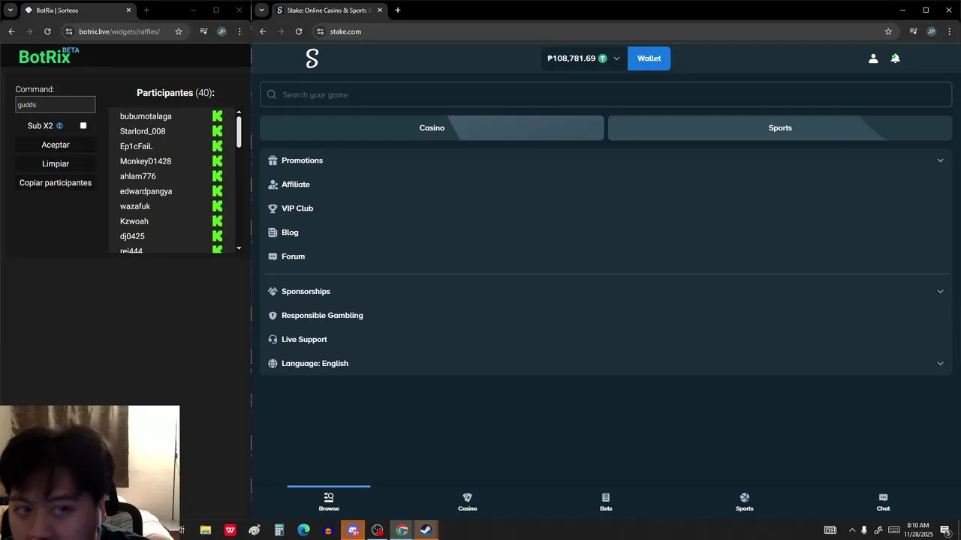Click the Wallet button
This screenshot has width=961, height=540.
click(649, 58)
